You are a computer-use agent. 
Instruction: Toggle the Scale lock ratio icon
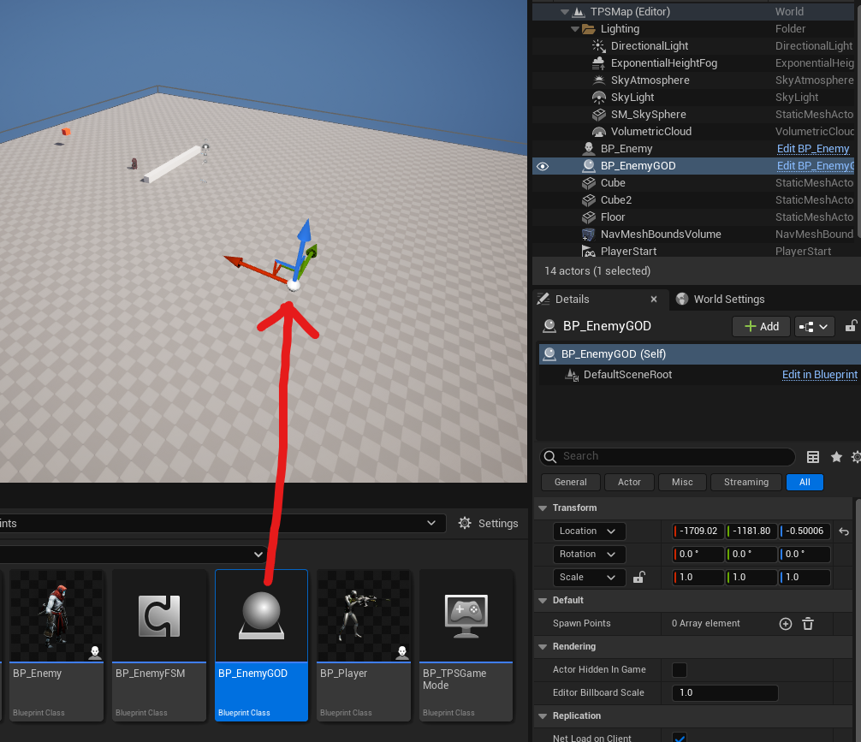click(x=638, y=577)
